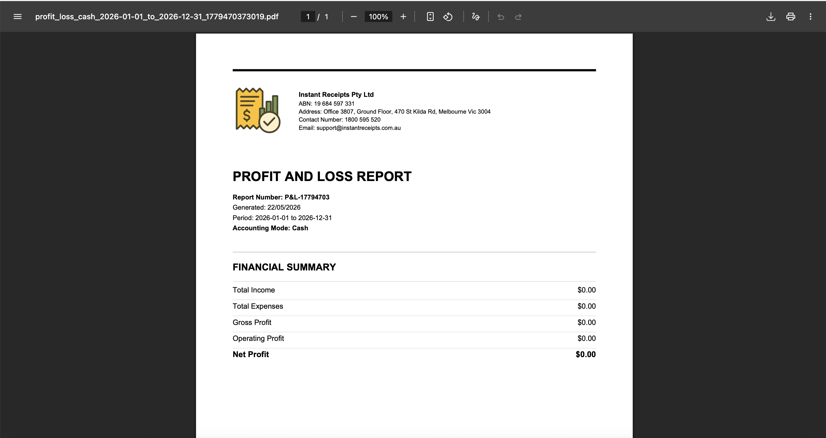Click the Total Income $0.00 value
Screen dimensions: 826x438
pos(586,290)
